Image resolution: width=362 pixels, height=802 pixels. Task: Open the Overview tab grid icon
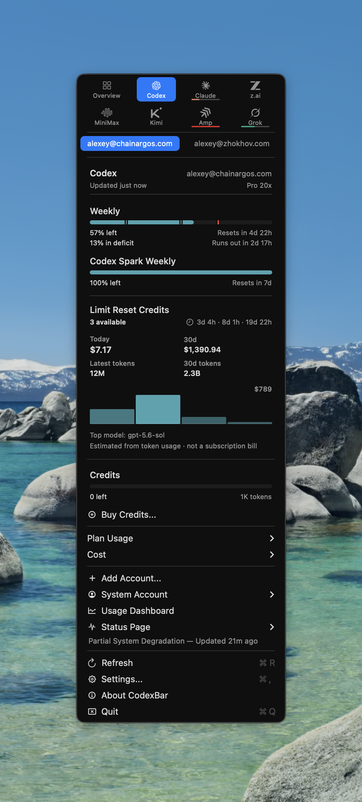[107, 85]
